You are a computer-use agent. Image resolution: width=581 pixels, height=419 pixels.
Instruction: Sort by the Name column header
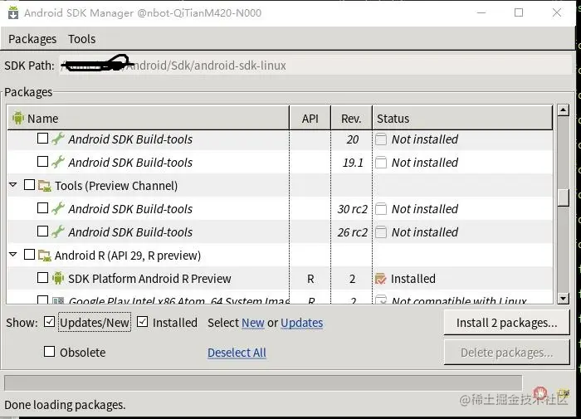click(x=149, y=118)
